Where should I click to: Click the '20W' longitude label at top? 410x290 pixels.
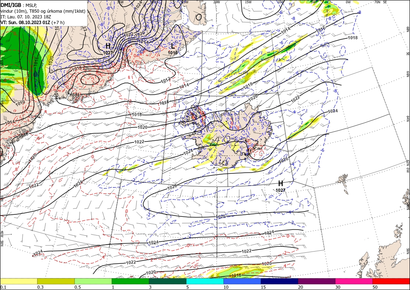[x=216, y=2]
